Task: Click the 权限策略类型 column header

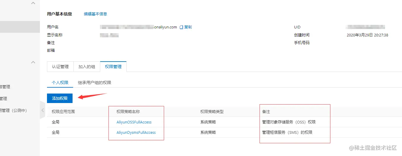Action: (212, 112)
